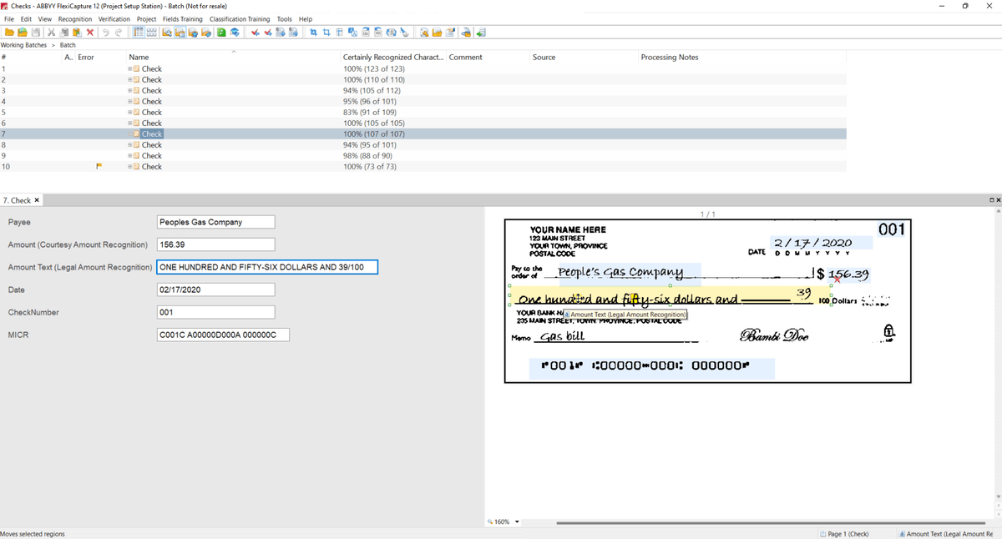Click the green Recognize toolbar icon
Viewport: 1002px width, 539px height.
tap(221, 33)
